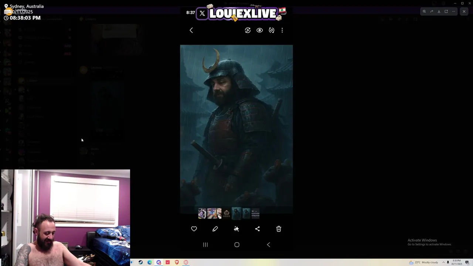Image resolution: width=473 pixels, height=266 pixels.
Task: Share the samurai photo
Action: coord(258,229)
